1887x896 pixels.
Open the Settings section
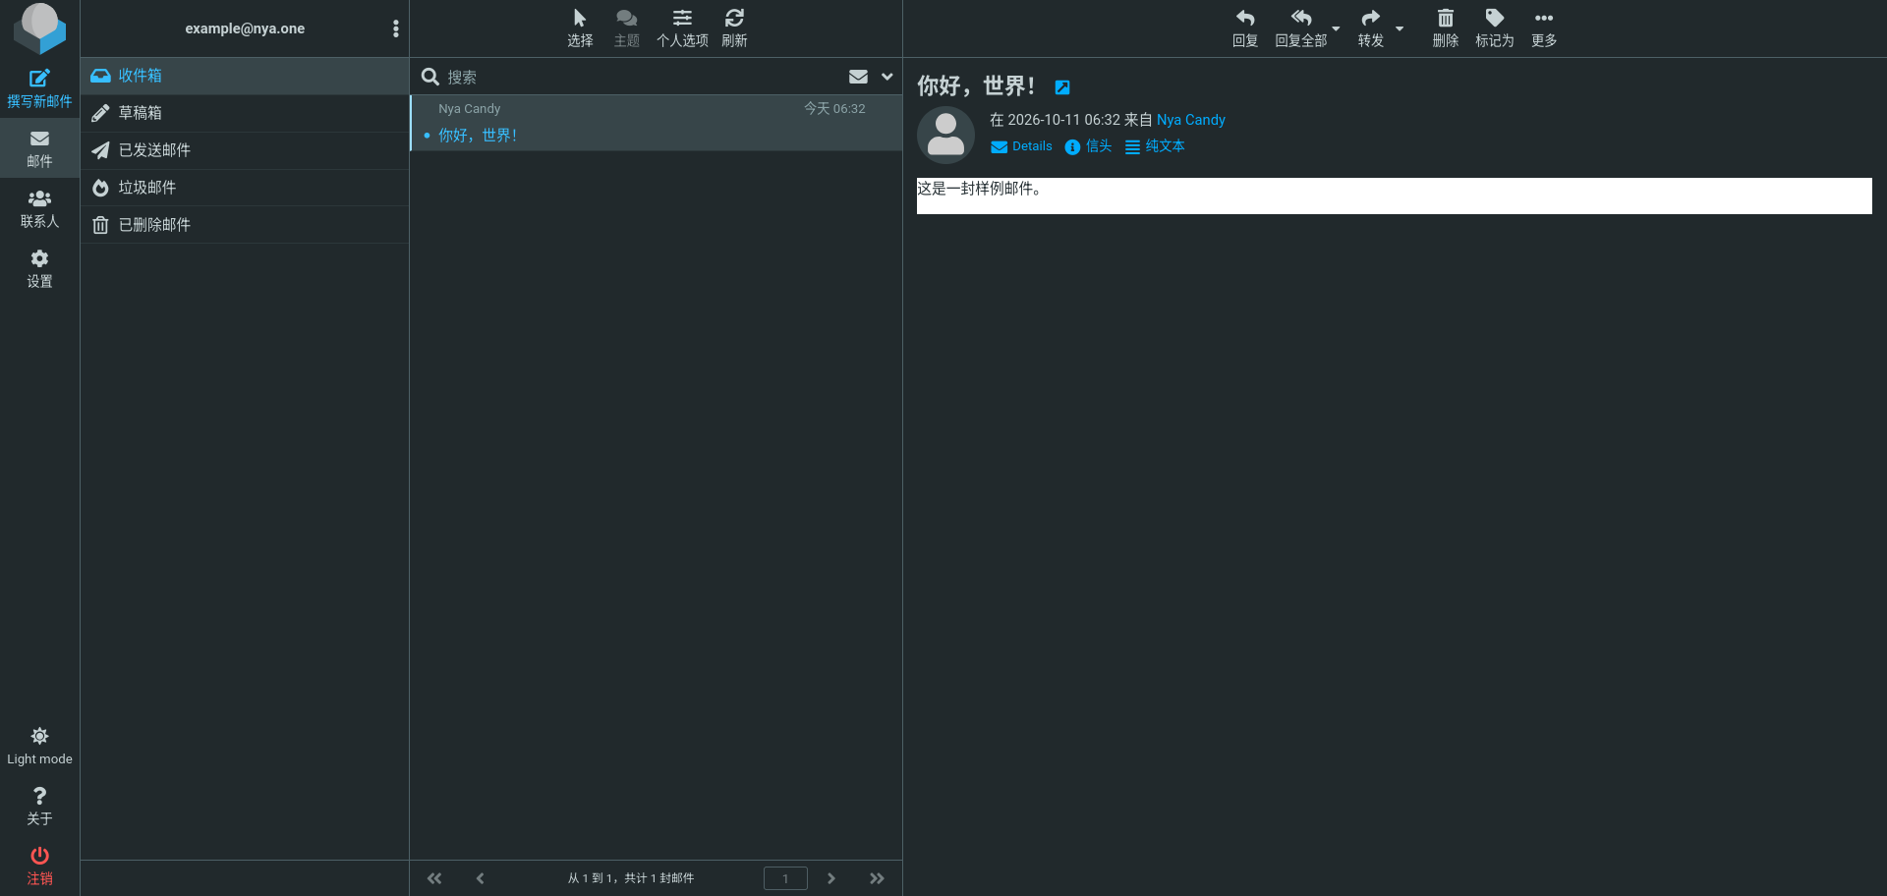(39, 268)
